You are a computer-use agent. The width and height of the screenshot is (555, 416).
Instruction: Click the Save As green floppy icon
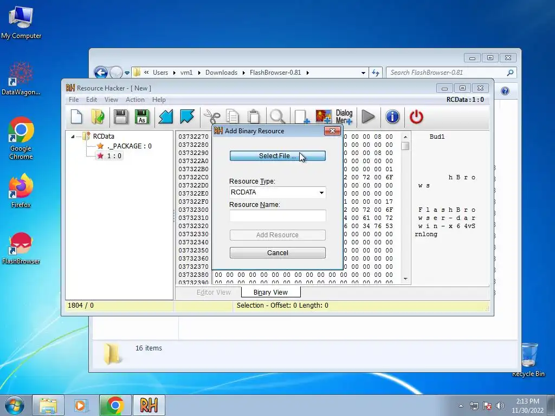(142, 117)
